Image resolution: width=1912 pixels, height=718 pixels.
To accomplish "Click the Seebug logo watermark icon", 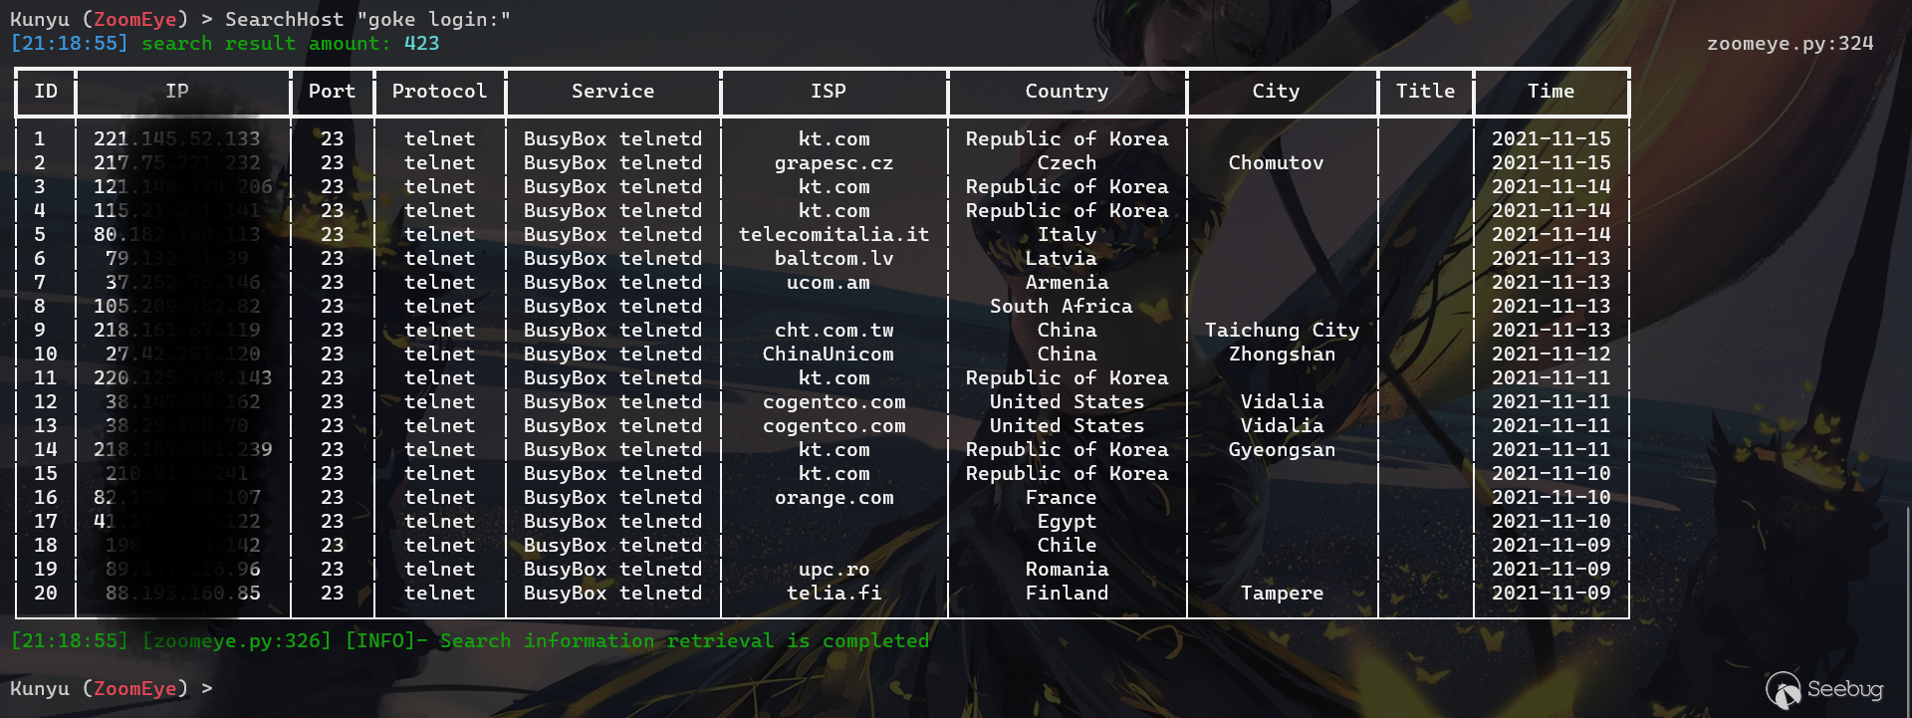I will [x=1783, y=689].
